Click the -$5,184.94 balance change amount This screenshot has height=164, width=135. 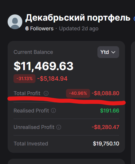pos(52,79)
